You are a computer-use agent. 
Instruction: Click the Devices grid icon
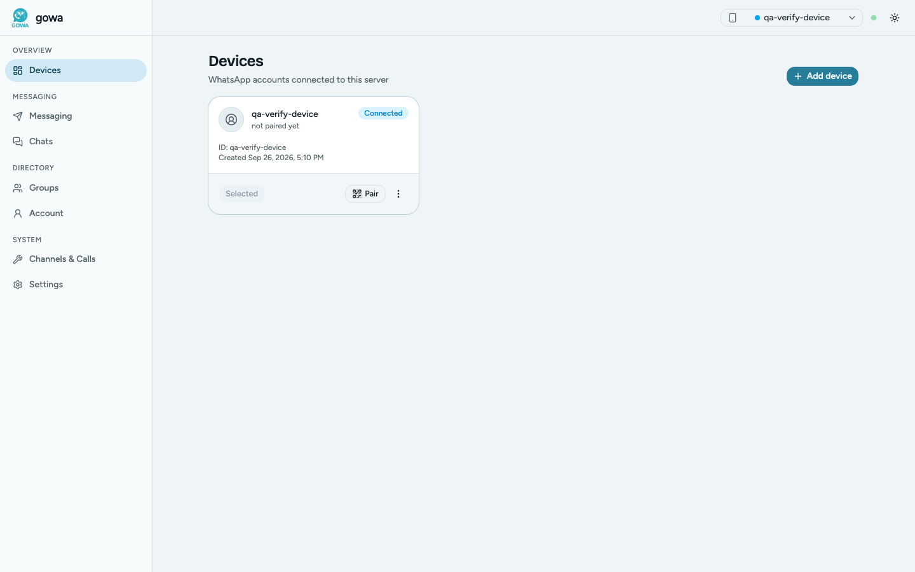(x=18, y=71)
